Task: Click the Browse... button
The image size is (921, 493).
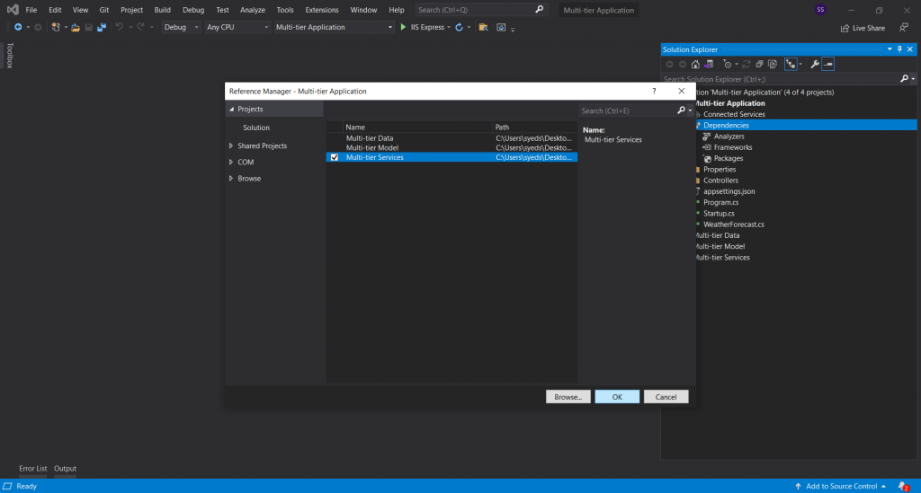Action: (568, 397)
